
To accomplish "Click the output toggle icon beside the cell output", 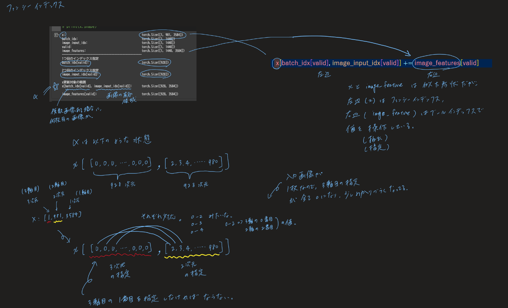I will (56, 35).
